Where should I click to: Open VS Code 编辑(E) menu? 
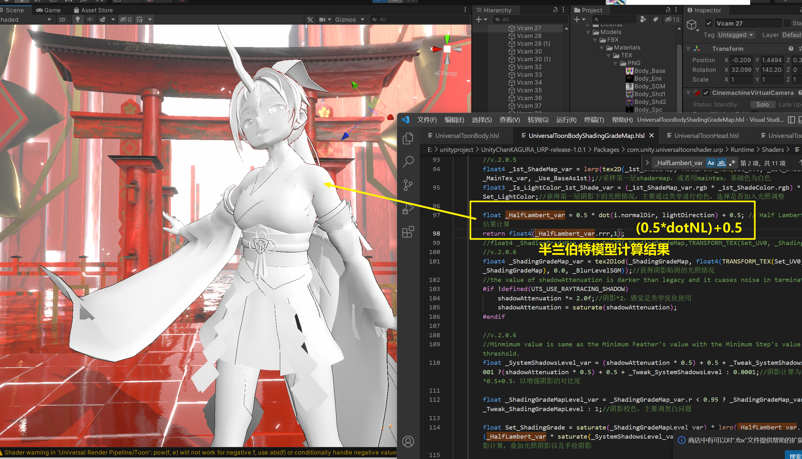(x=454, y=120)
